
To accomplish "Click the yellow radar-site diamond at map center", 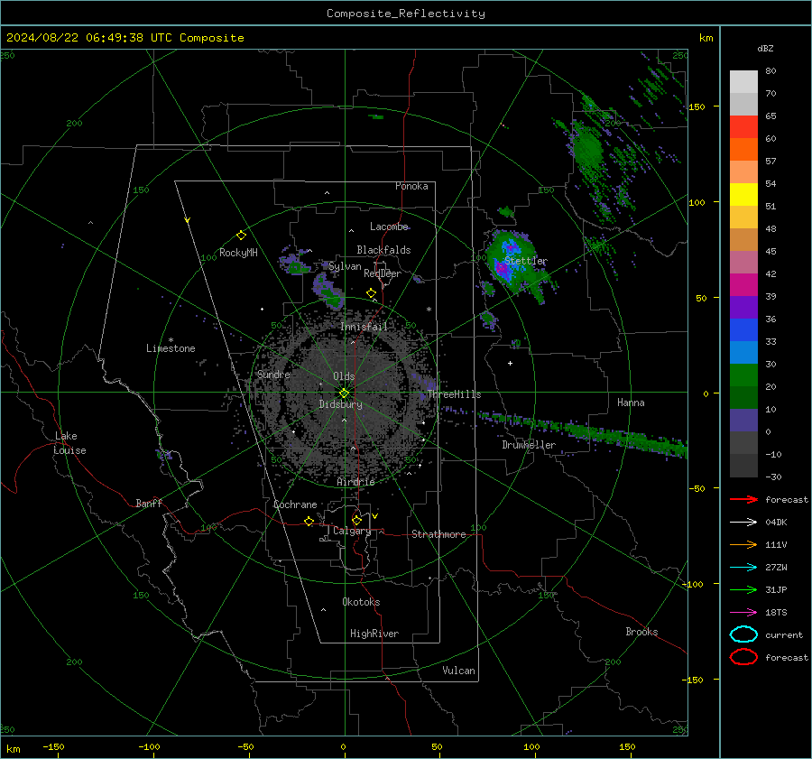I will (x=345, y=393).
